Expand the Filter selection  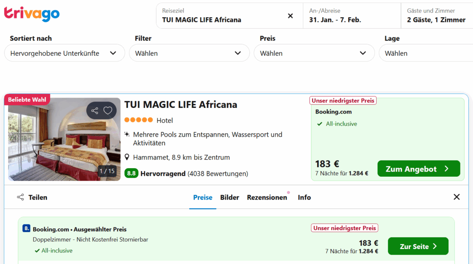189,53
